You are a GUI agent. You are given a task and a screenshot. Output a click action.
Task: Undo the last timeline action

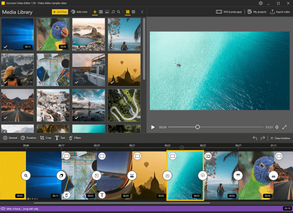[255, 138]
